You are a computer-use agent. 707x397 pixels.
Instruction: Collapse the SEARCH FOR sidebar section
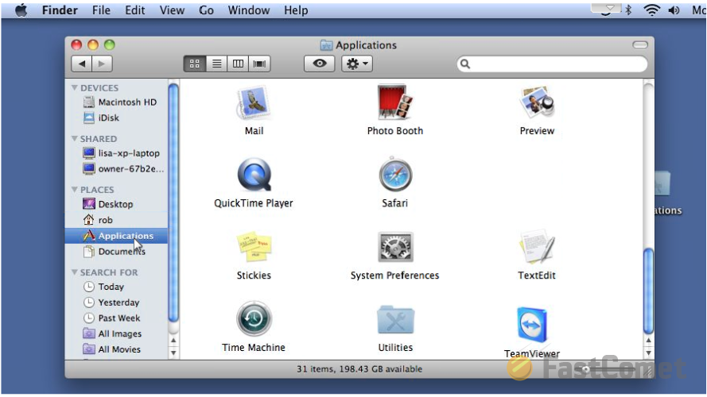75,272
